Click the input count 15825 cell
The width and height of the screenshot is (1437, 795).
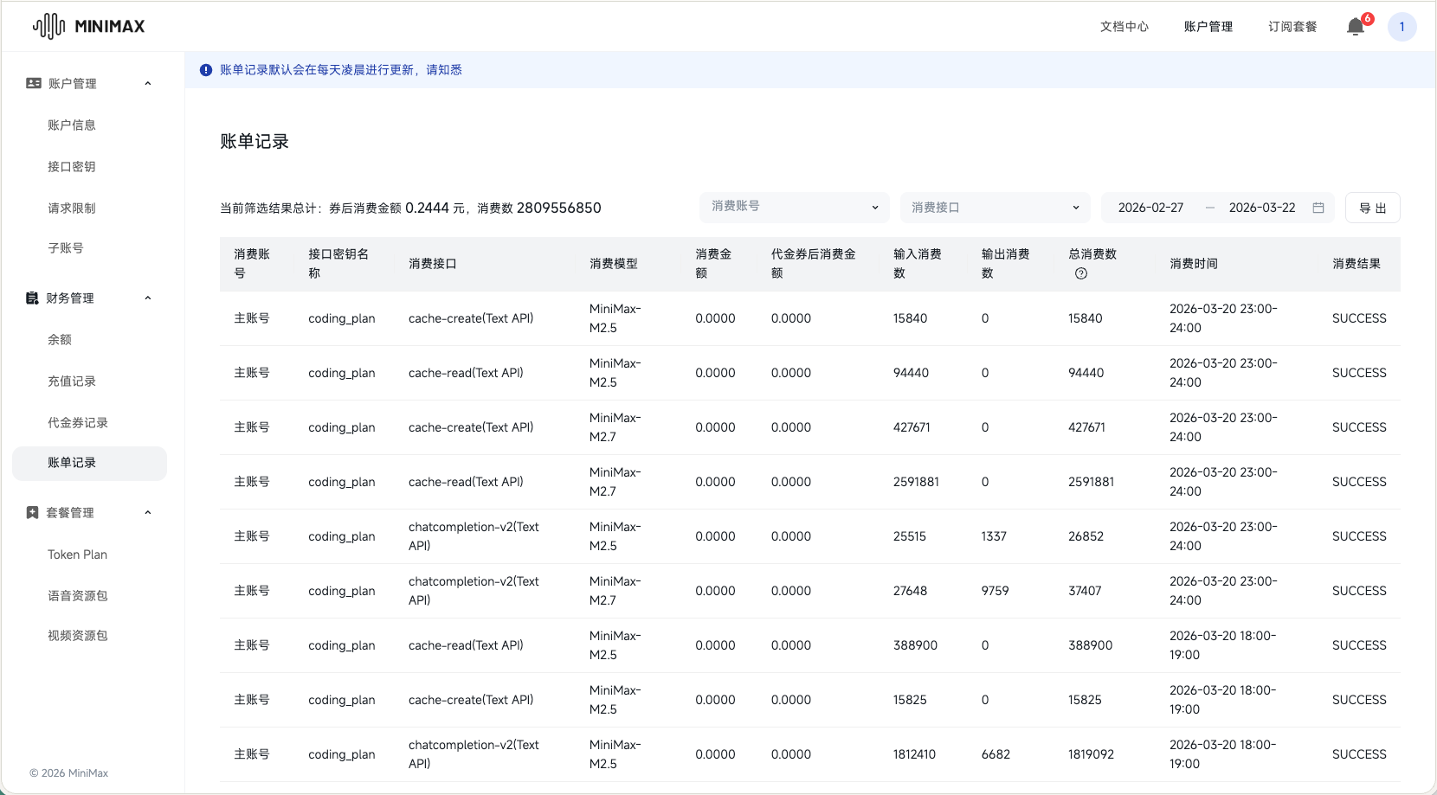tap(910, 700)
